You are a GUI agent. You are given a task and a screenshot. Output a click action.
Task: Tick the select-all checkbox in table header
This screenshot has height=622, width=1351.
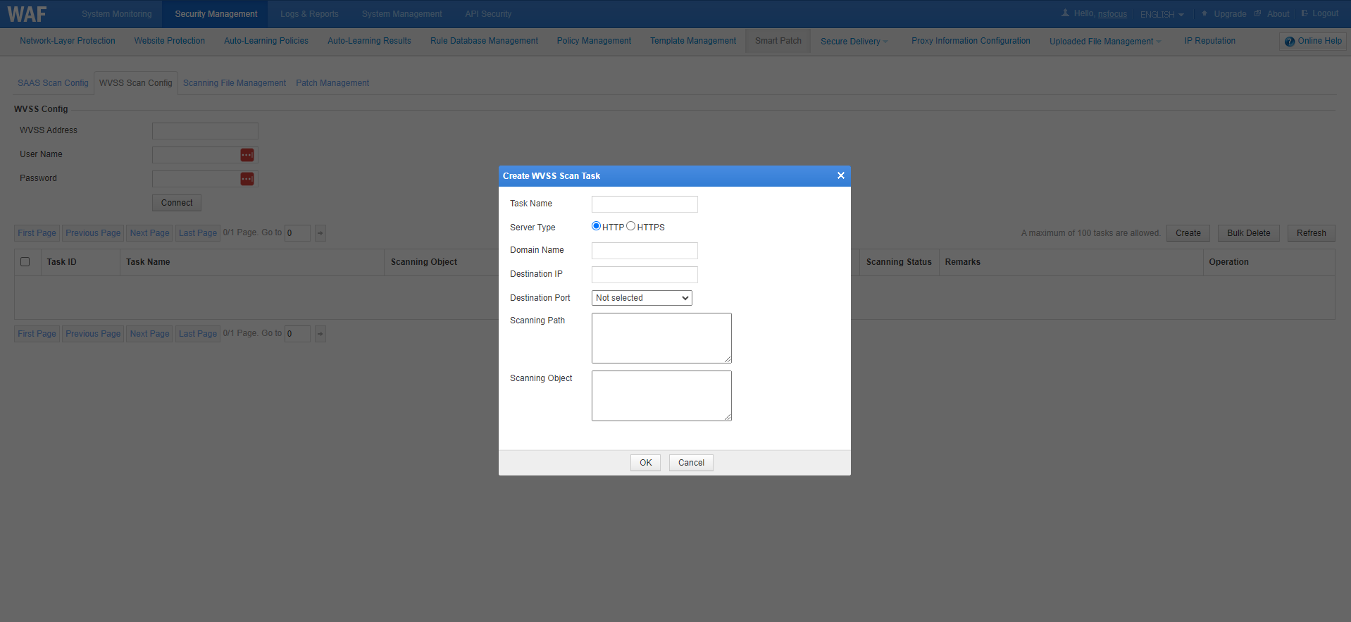click(x=25, y=262)
